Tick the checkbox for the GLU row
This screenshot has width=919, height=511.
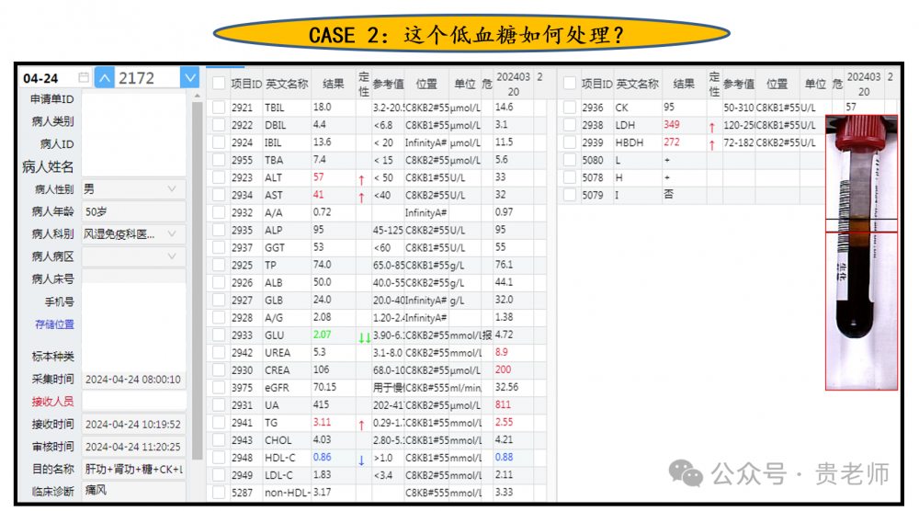[x=218, y=335]
